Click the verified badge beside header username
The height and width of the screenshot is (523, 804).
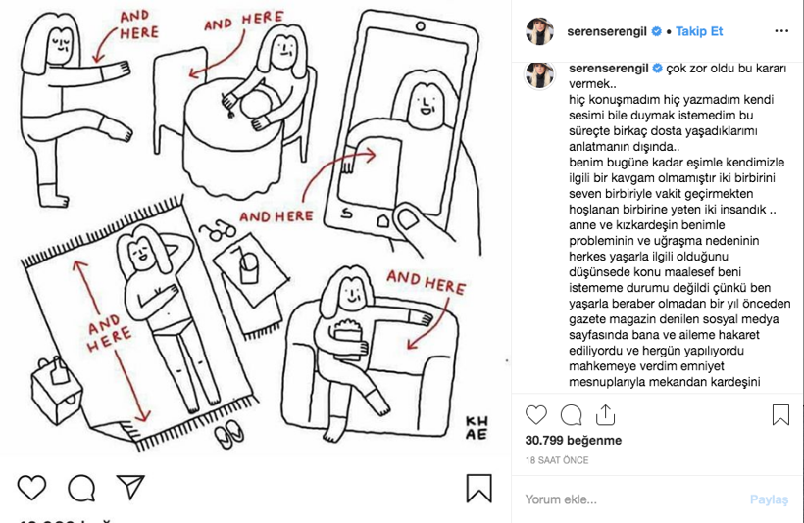(x=656, y=31)
